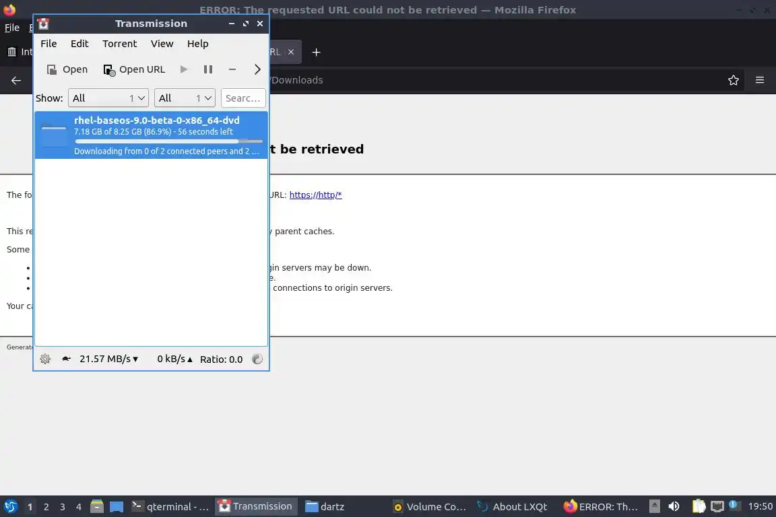The width and height of the screenshot is (776, 517).
Task: Click the Ratio: 0.0 status label
Action: coord(221,359)
